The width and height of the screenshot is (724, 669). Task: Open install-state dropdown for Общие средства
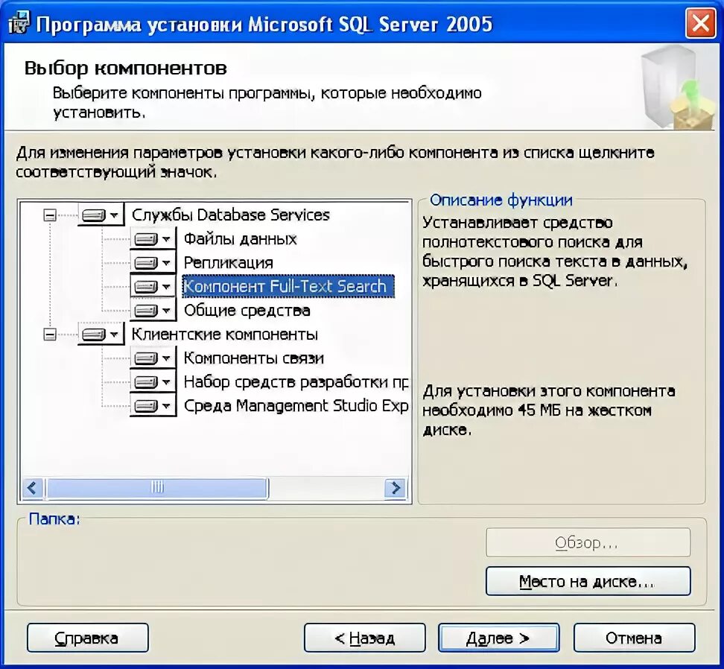[x=153, y=311]
